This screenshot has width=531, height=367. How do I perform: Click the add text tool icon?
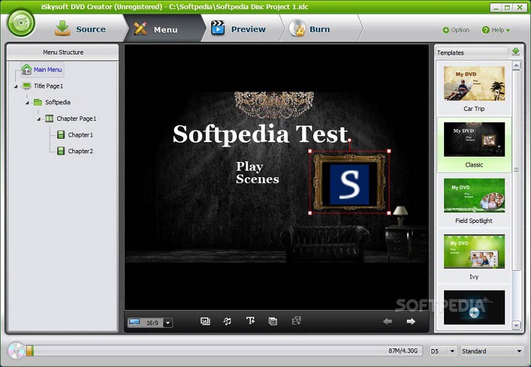[x=250, y=321]
